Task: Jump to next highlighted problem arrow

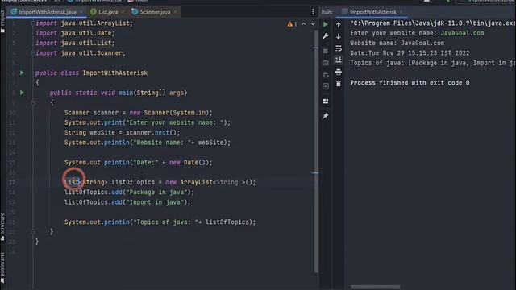Action: [x=313, y=23]
